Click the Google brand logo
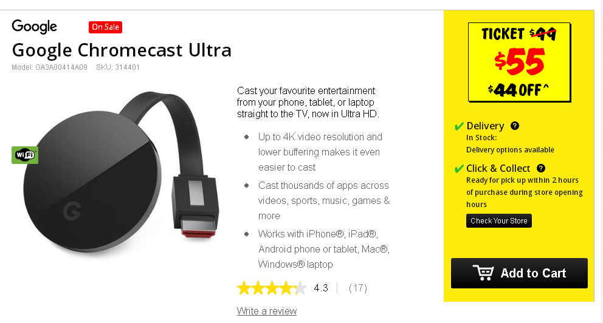The height and width of the screenshot is (323, 603). [x=34, y=27]
